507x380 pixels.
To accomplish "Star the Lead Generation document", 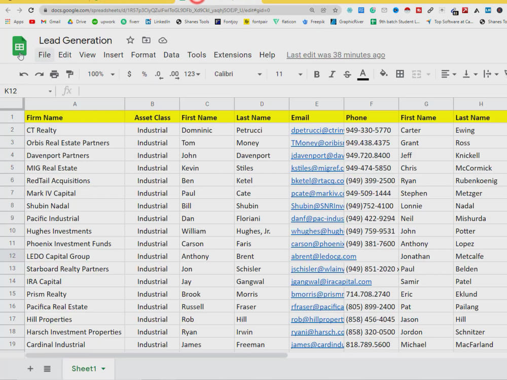I will pyautogui.click(x=130, y=41).
